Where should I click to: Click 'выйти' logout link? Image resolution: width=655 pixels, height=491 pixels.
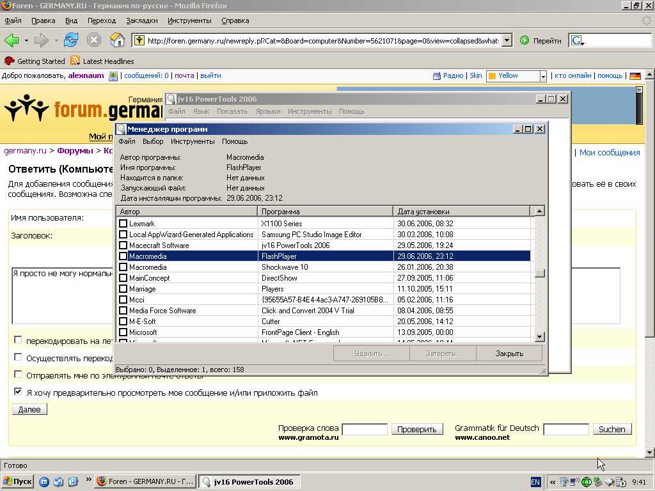coord(210,75)
